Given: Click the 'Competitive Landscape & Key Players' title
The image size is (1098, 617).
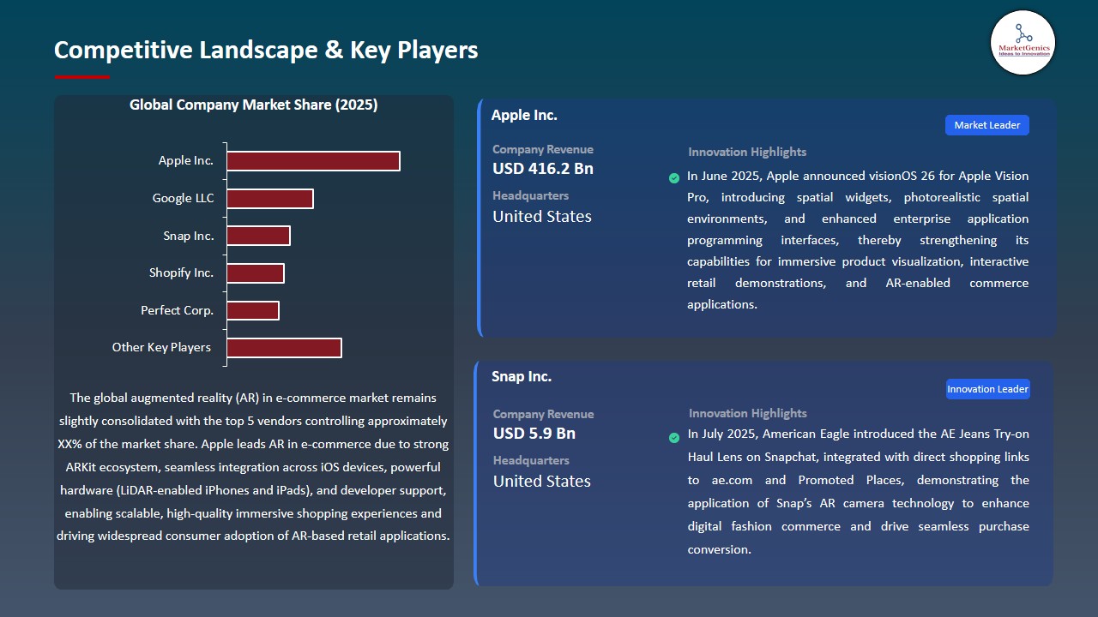Looking at the screenshot, I should [x=266, y=50].
